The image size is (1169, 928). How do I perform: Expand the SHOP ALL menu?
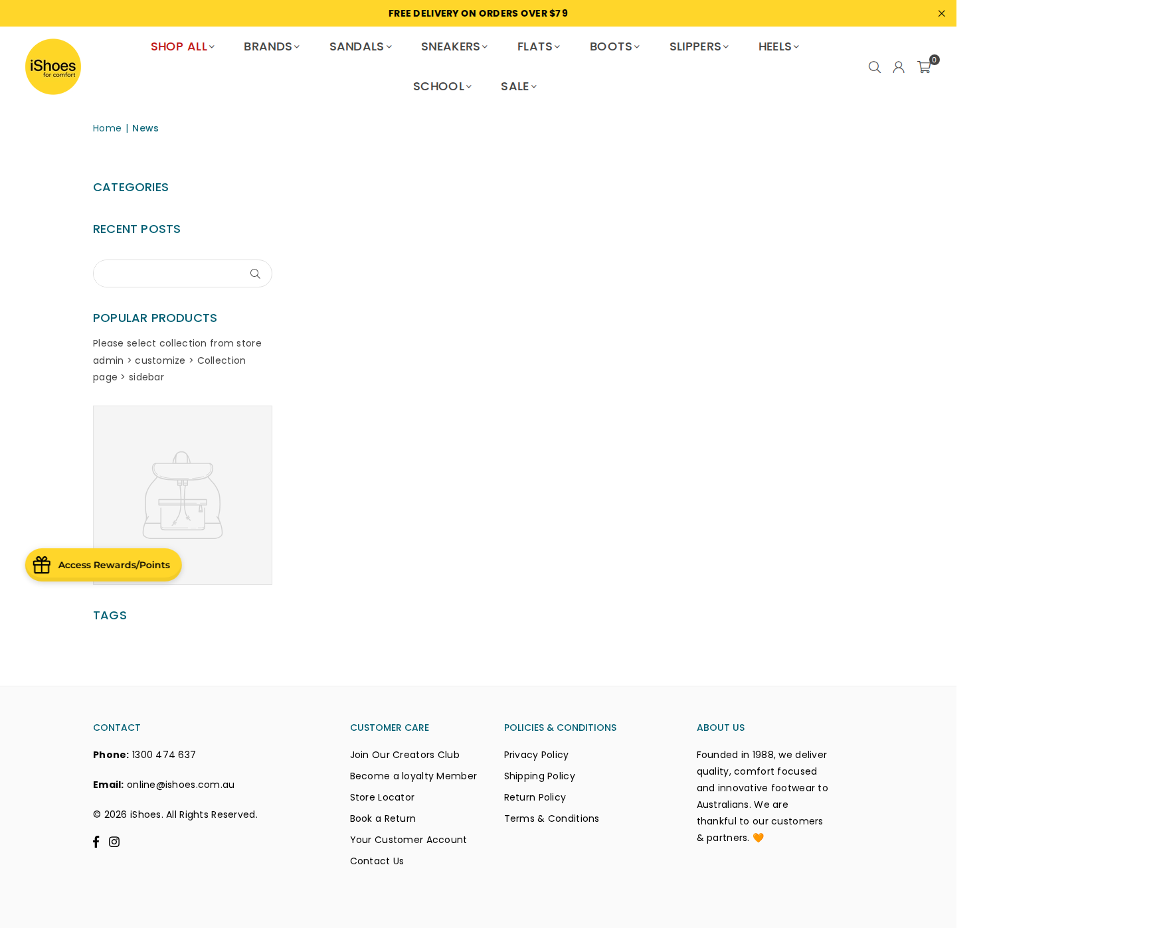(x=183, y=46)
